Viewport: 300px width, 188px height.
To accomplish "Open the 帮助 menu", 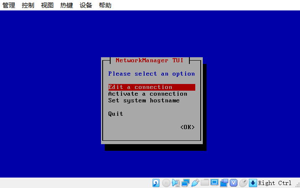I will pyautogui.click(x=105, y=5).
